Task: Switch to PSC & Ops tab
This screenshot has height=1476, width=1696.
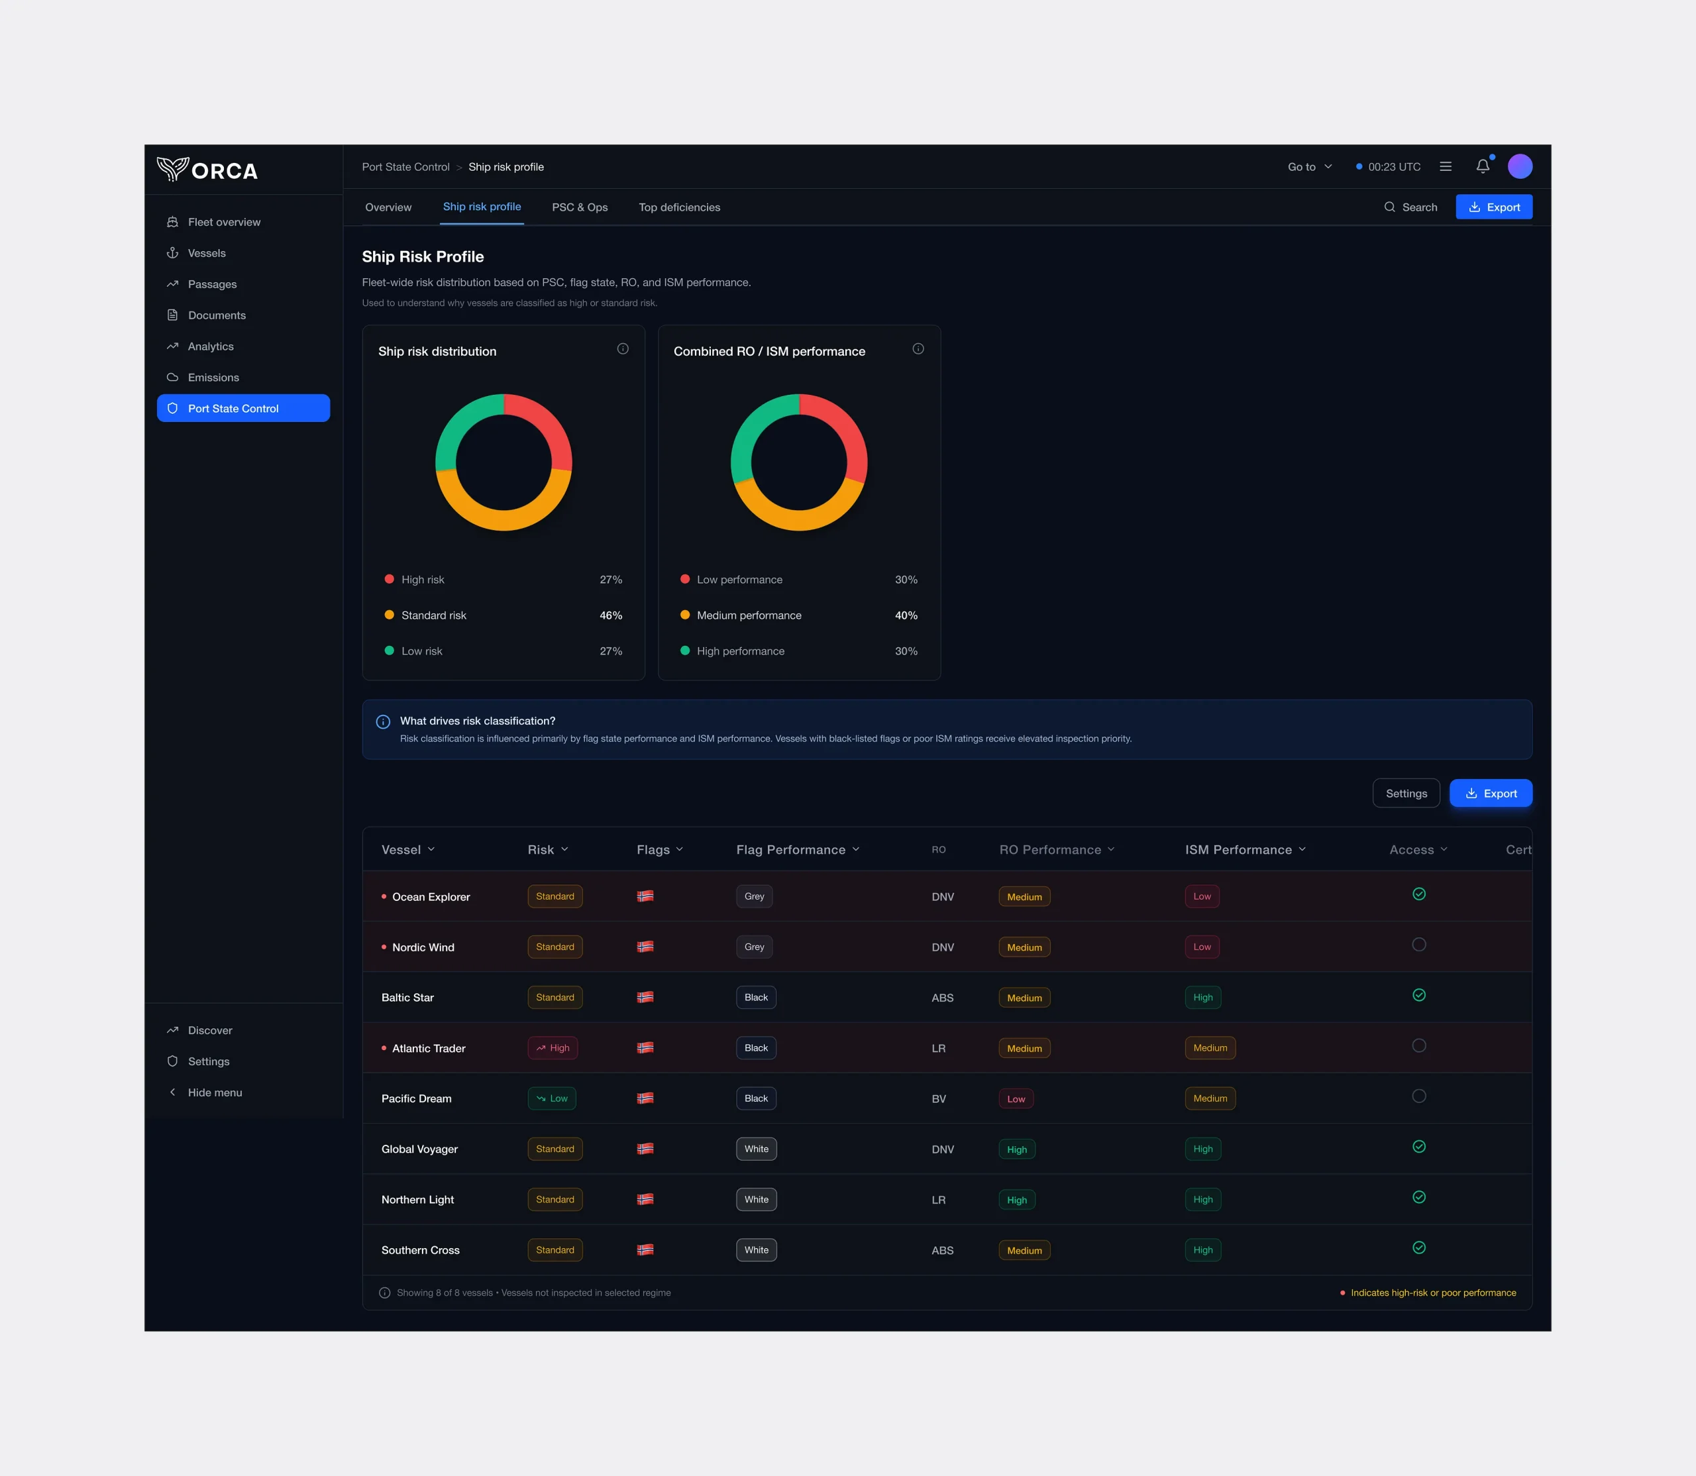Action: coord(579,207)
